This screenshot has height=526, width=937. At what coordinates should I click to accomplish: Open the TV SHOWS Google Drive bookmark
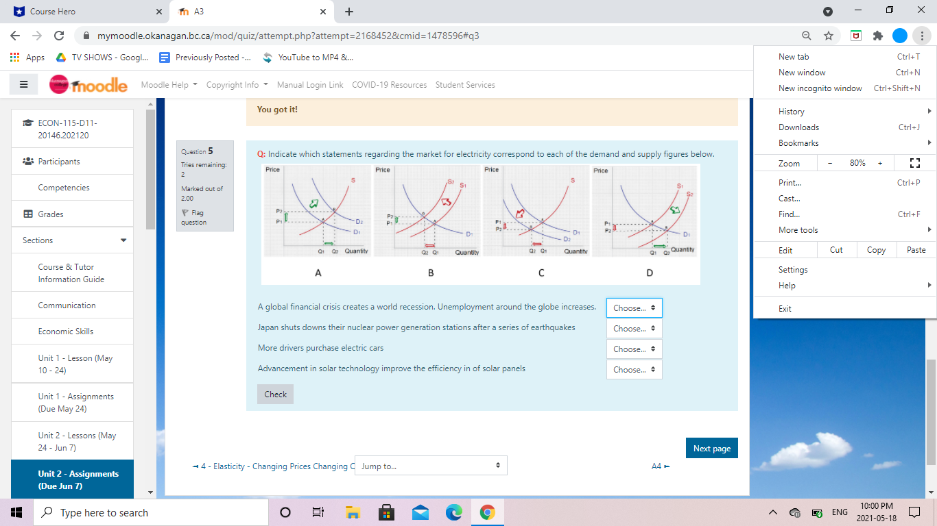[102, 58]
